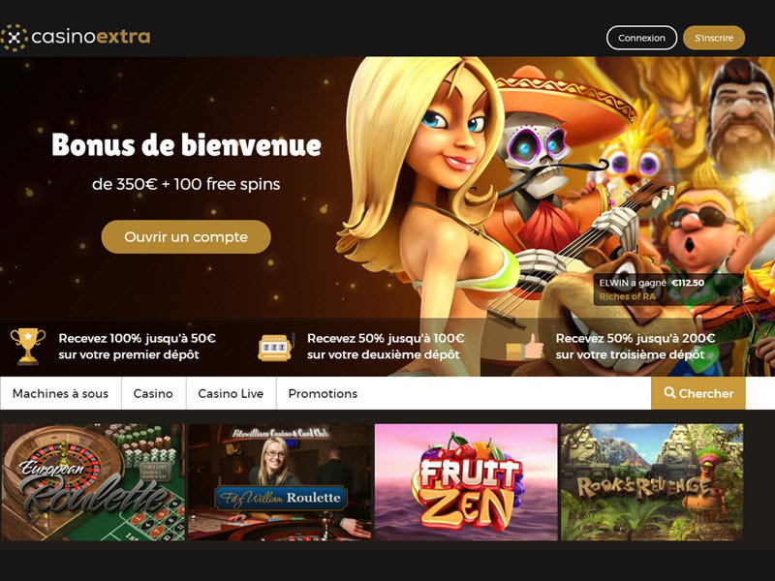Open the European Roulette game thumbnail

tap(93, 481)
